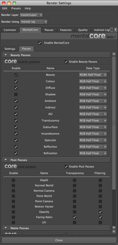Open the Help menu

pyautogui.click(x=28, y=8)
